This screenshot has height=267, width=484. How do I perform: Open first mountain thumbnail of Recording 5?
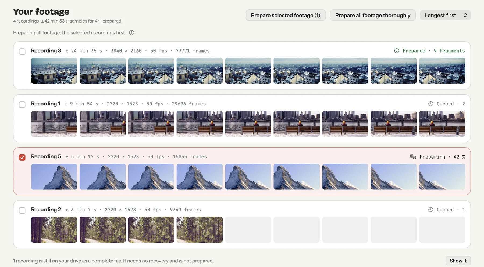pos(54,177)
